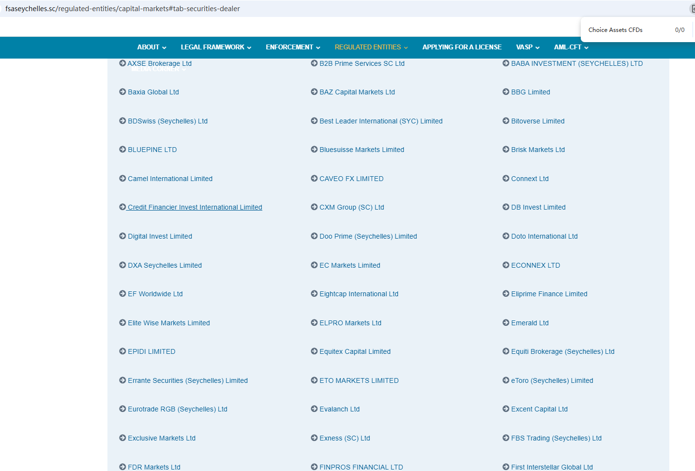View Errante Securities (Seychelles) Limited

[188, 380]
